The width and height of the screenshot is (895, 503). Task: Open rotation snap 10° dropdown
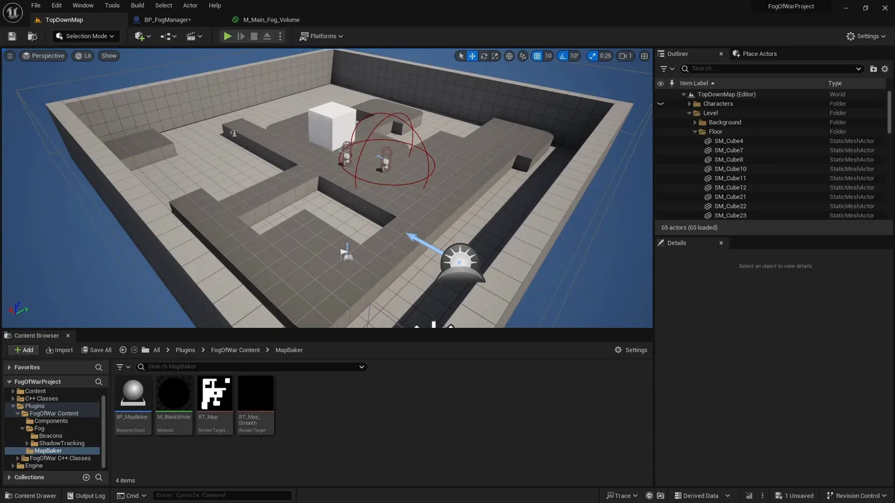(574, 56)
